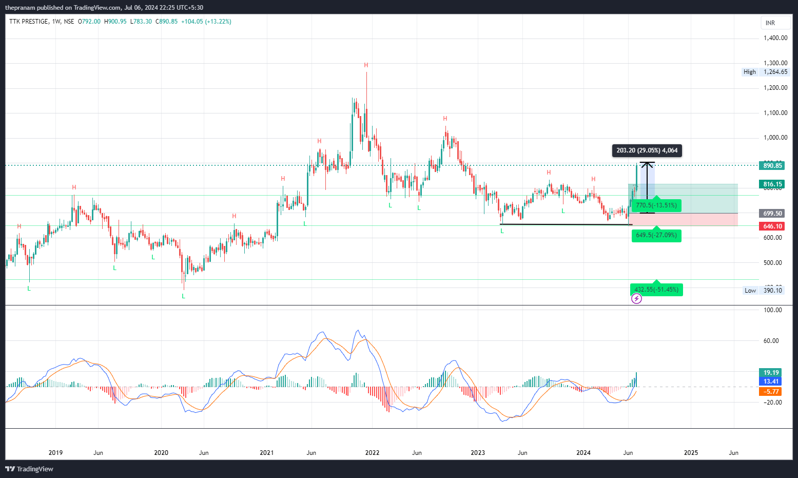Click the 2021 time axis label
Image resolution: width=798 pixels, height=478 pixels.
[267, 453]
